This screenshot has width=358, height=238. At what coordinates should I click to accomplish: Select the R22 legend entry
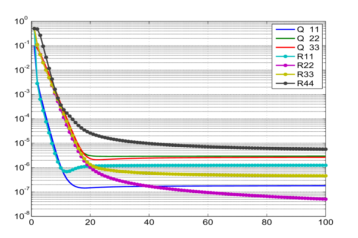click(x=305, y=65)
